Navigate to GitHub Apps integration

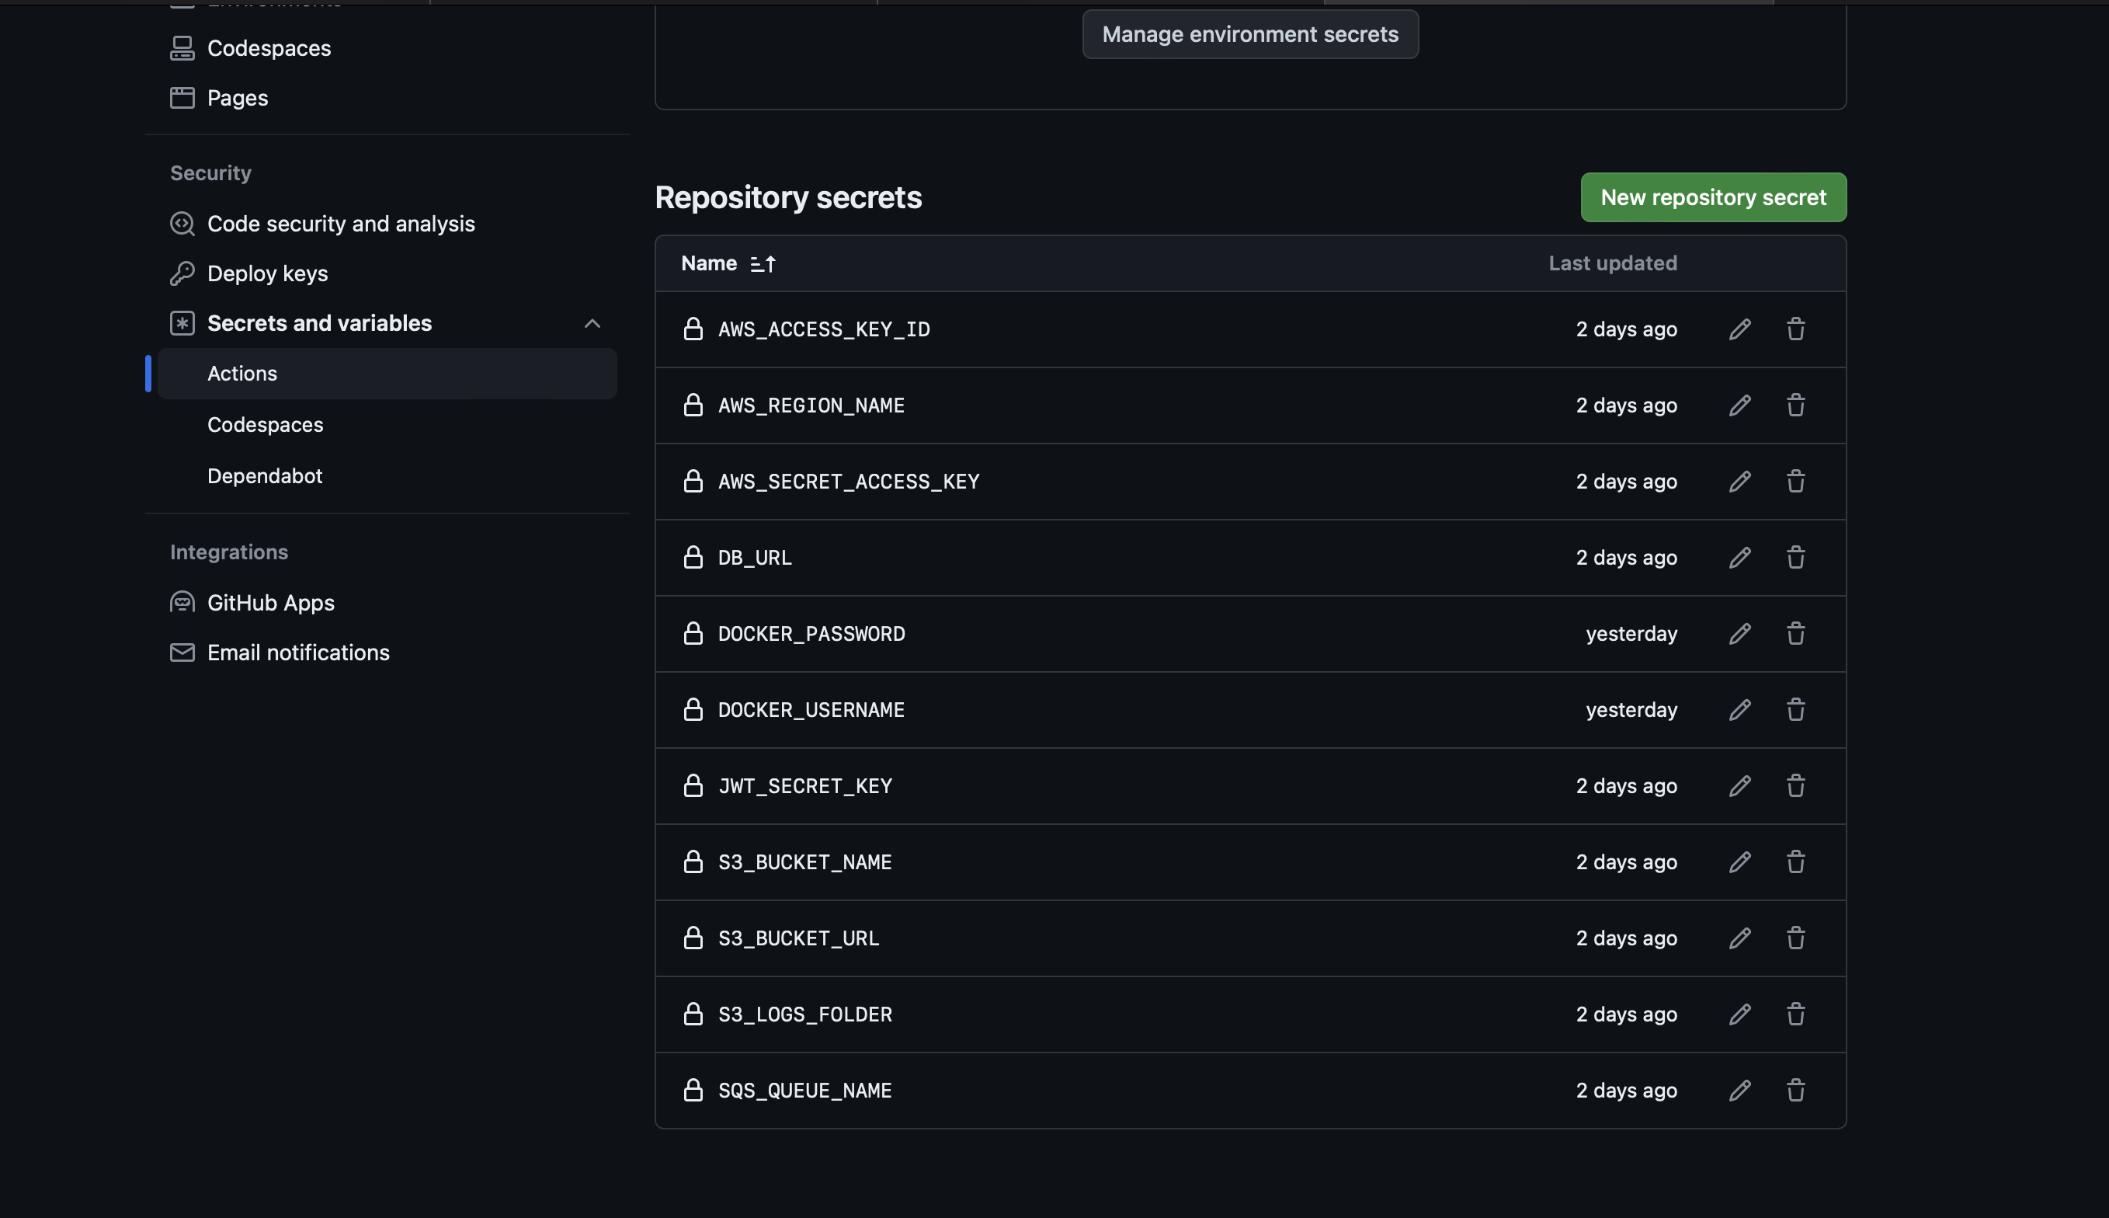[271, 602]
